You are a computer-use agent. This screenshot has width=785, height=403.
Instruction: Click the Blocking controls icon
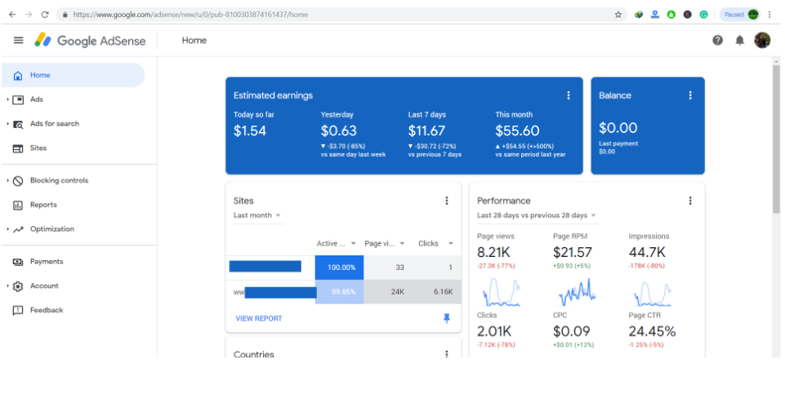click(x=18, y=181)
